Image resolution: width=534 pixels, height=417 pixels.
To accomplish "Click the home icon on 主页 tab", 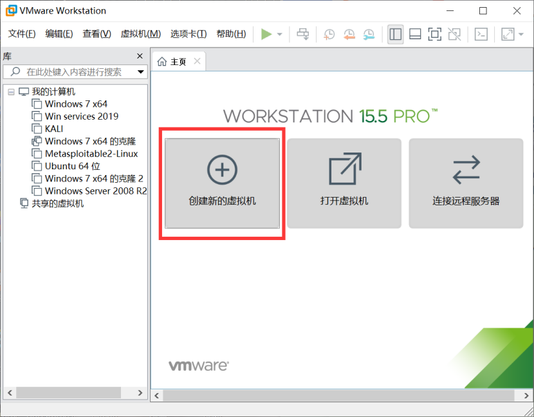I will [x=162, y=62].
